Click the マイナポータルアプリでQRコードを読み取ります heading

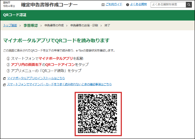56,40
